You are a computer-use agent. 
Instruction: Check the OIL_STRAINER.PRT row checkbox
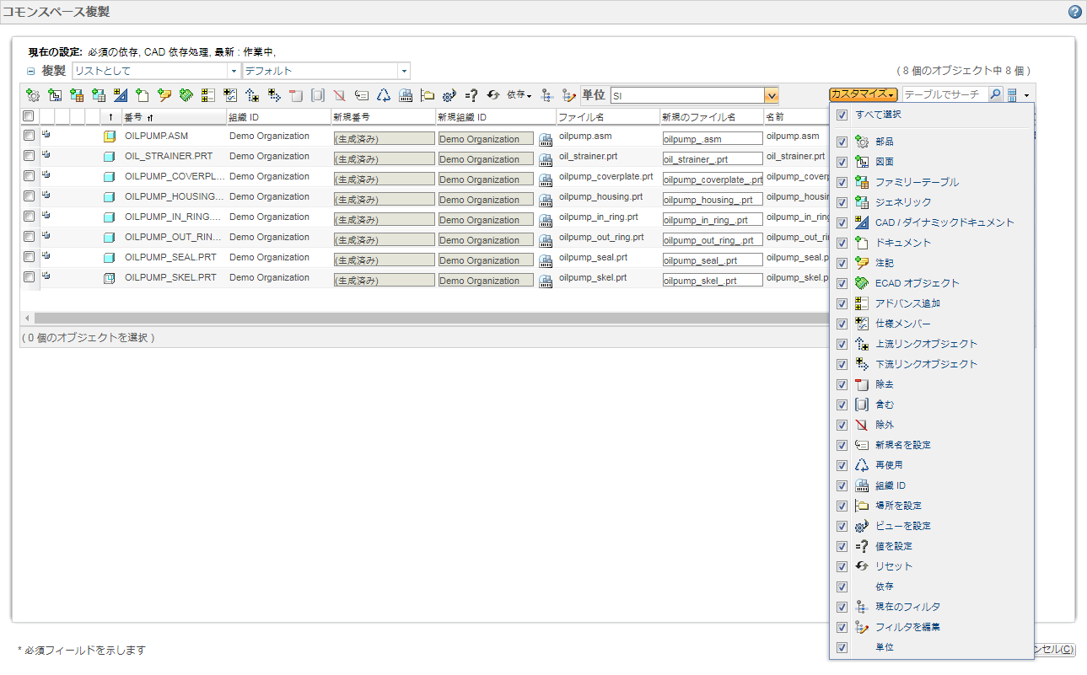coord(29,156)
